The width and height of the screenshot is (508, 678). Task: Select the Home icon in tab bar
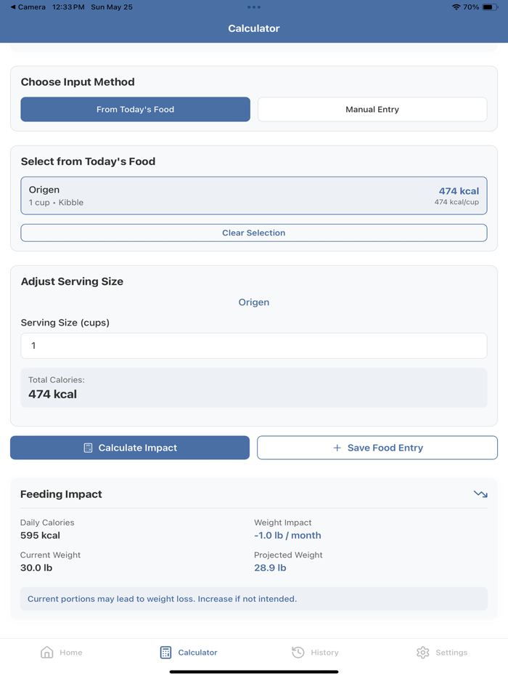click(46, 653)
